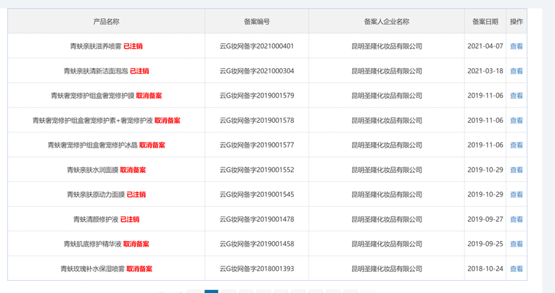This screenshot has width=555, height=293.
Task: Select product name 青蚨亲肤水润面膜
Action: [92, 170]
